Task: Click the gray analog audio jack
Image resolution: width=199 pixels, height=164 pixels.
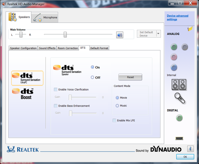Action: [185, 47]
